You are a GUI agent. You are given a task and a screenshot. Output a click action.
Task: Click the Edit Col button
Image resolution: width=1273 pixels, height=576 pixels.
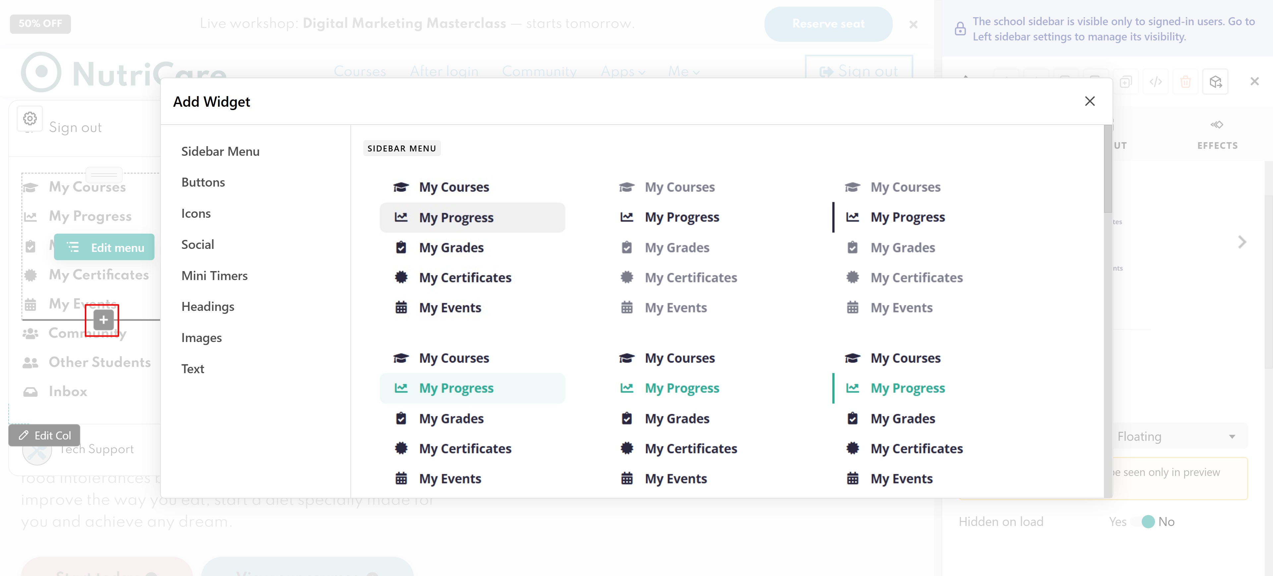44,435
